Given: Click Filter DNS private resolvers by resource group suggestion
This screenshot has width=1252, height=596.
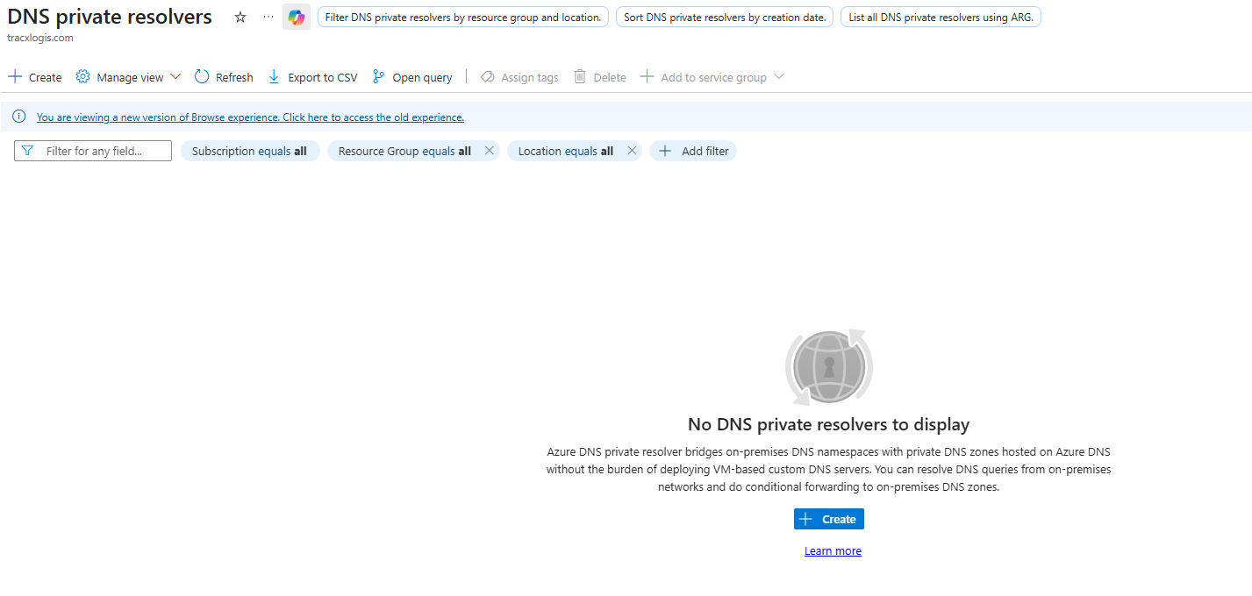Looking at the screenshot, I should [x=463, y=18].
